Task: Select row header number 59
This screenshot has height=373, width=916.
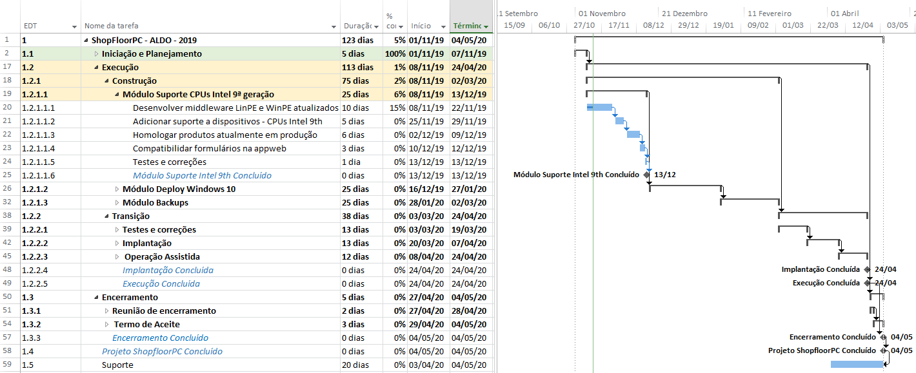Action: pos(9,365)
